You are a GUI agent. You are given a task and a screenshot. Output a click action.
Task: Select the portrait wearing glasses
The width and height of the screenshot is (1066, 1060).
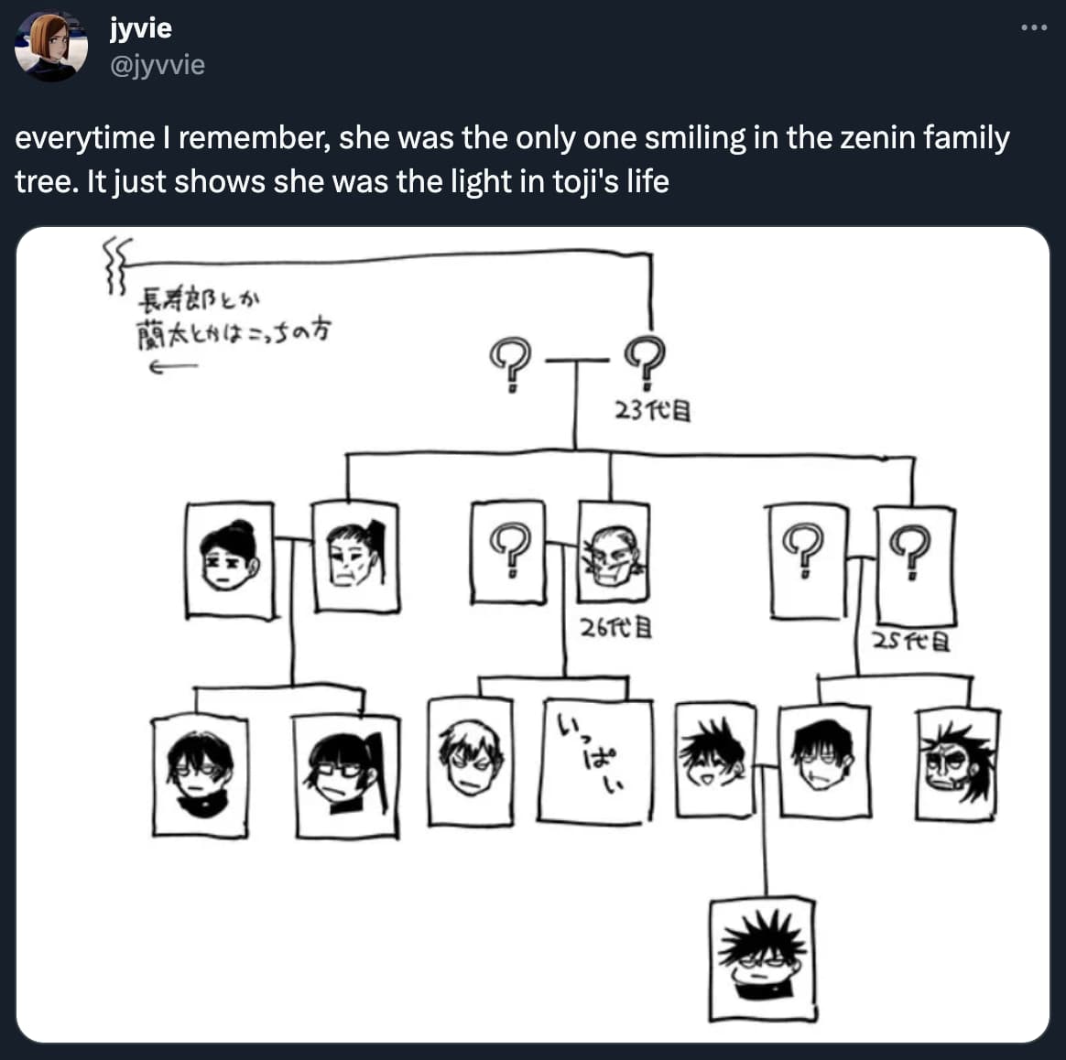344,769
